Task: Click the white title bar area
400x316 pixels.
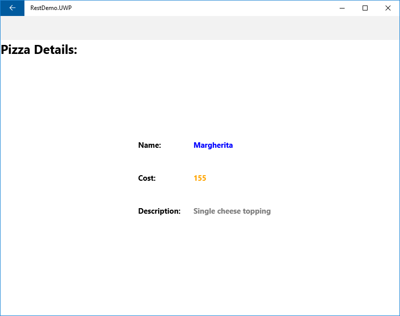Action: pos(200,8)
